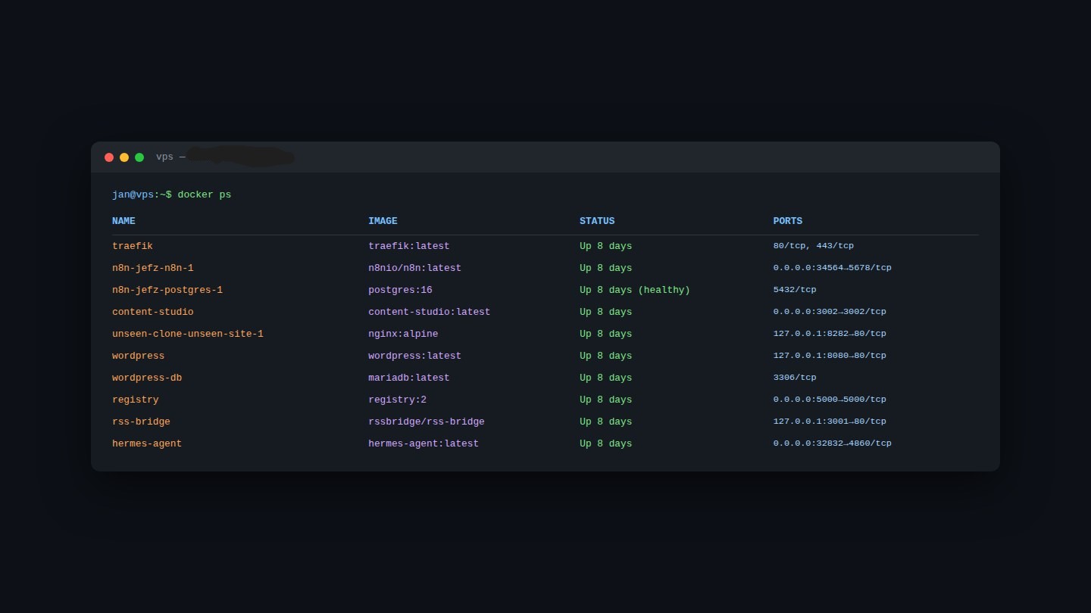
Task: Click the jan@vps prompt text
Action: point(133,194)
